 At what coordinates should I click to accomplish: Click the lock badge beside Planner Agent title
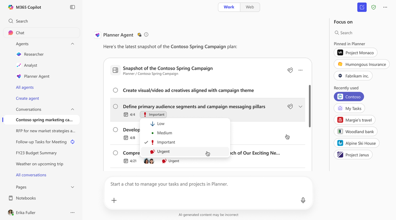pyautogui.click(x=140, y=35)
